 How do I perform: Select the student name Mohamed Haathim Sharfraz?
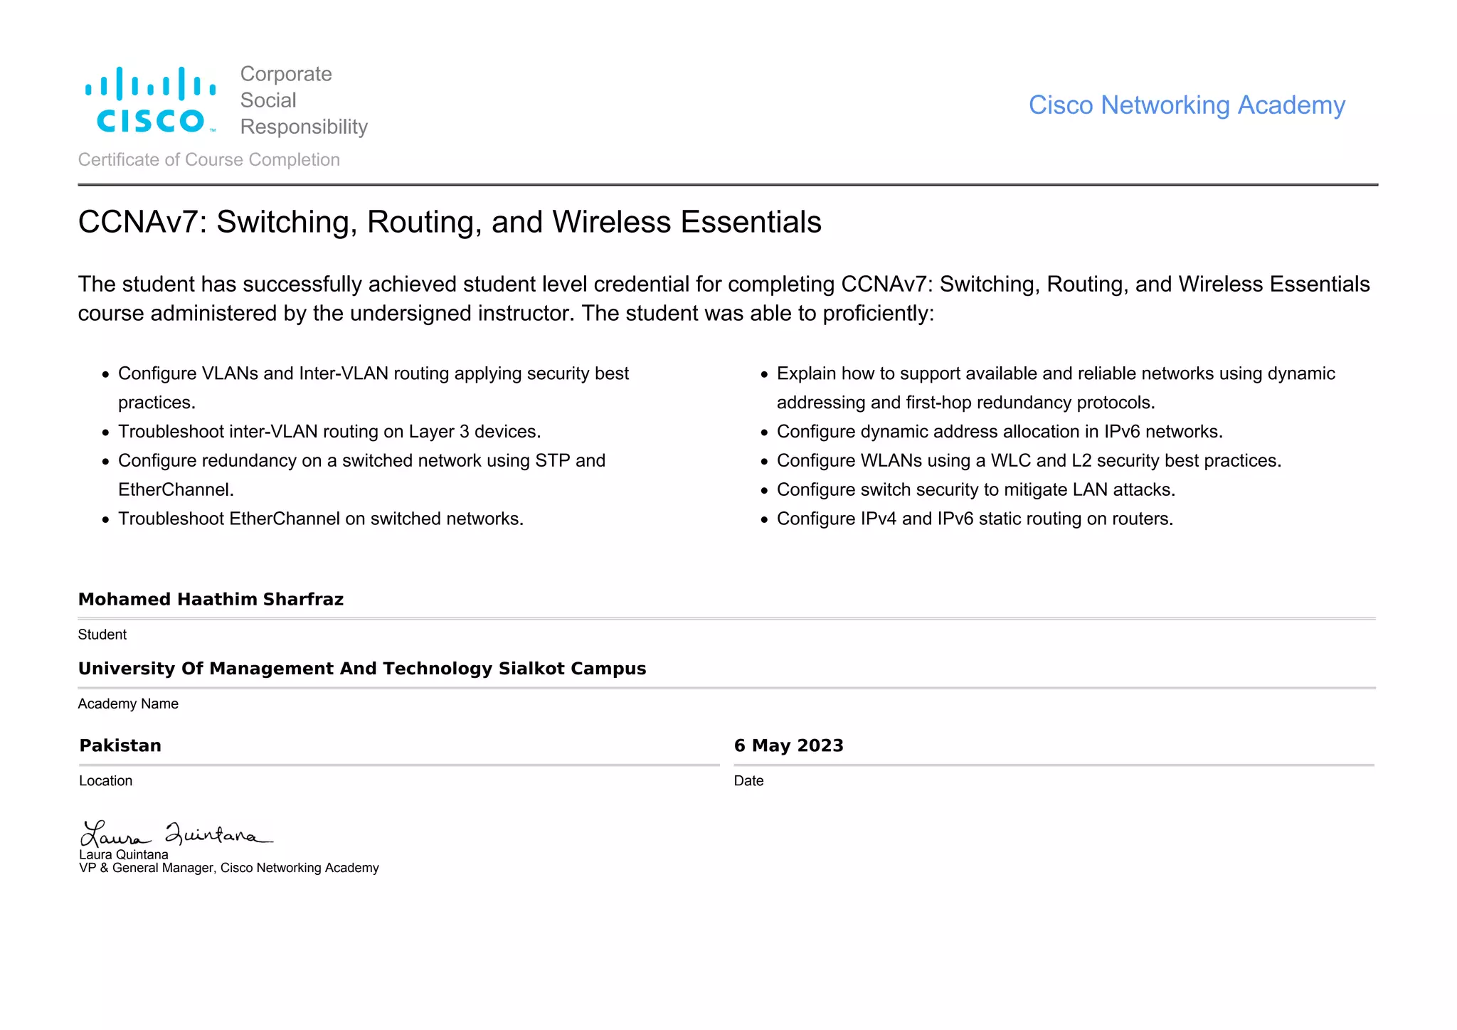click(211, 599)
